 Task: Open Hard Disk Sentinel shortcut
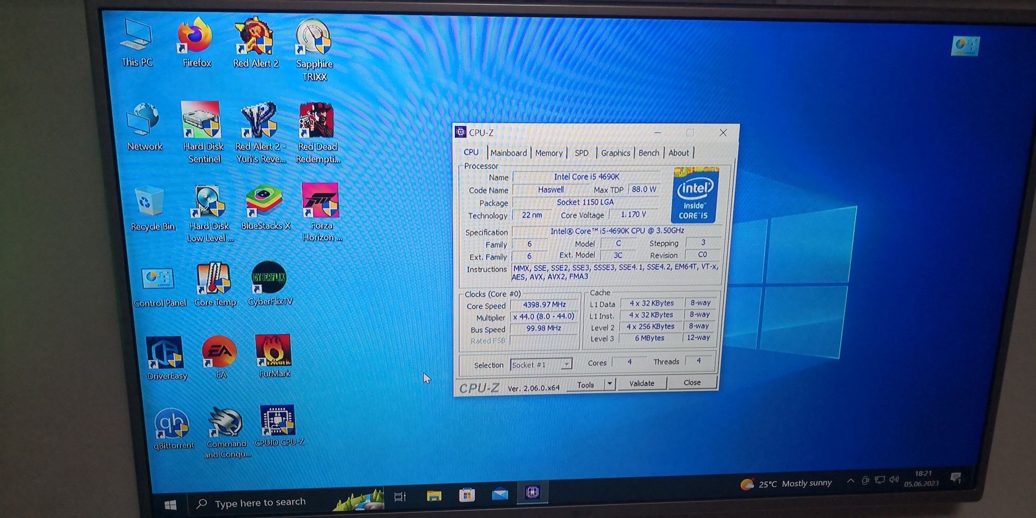coord(203,133)
